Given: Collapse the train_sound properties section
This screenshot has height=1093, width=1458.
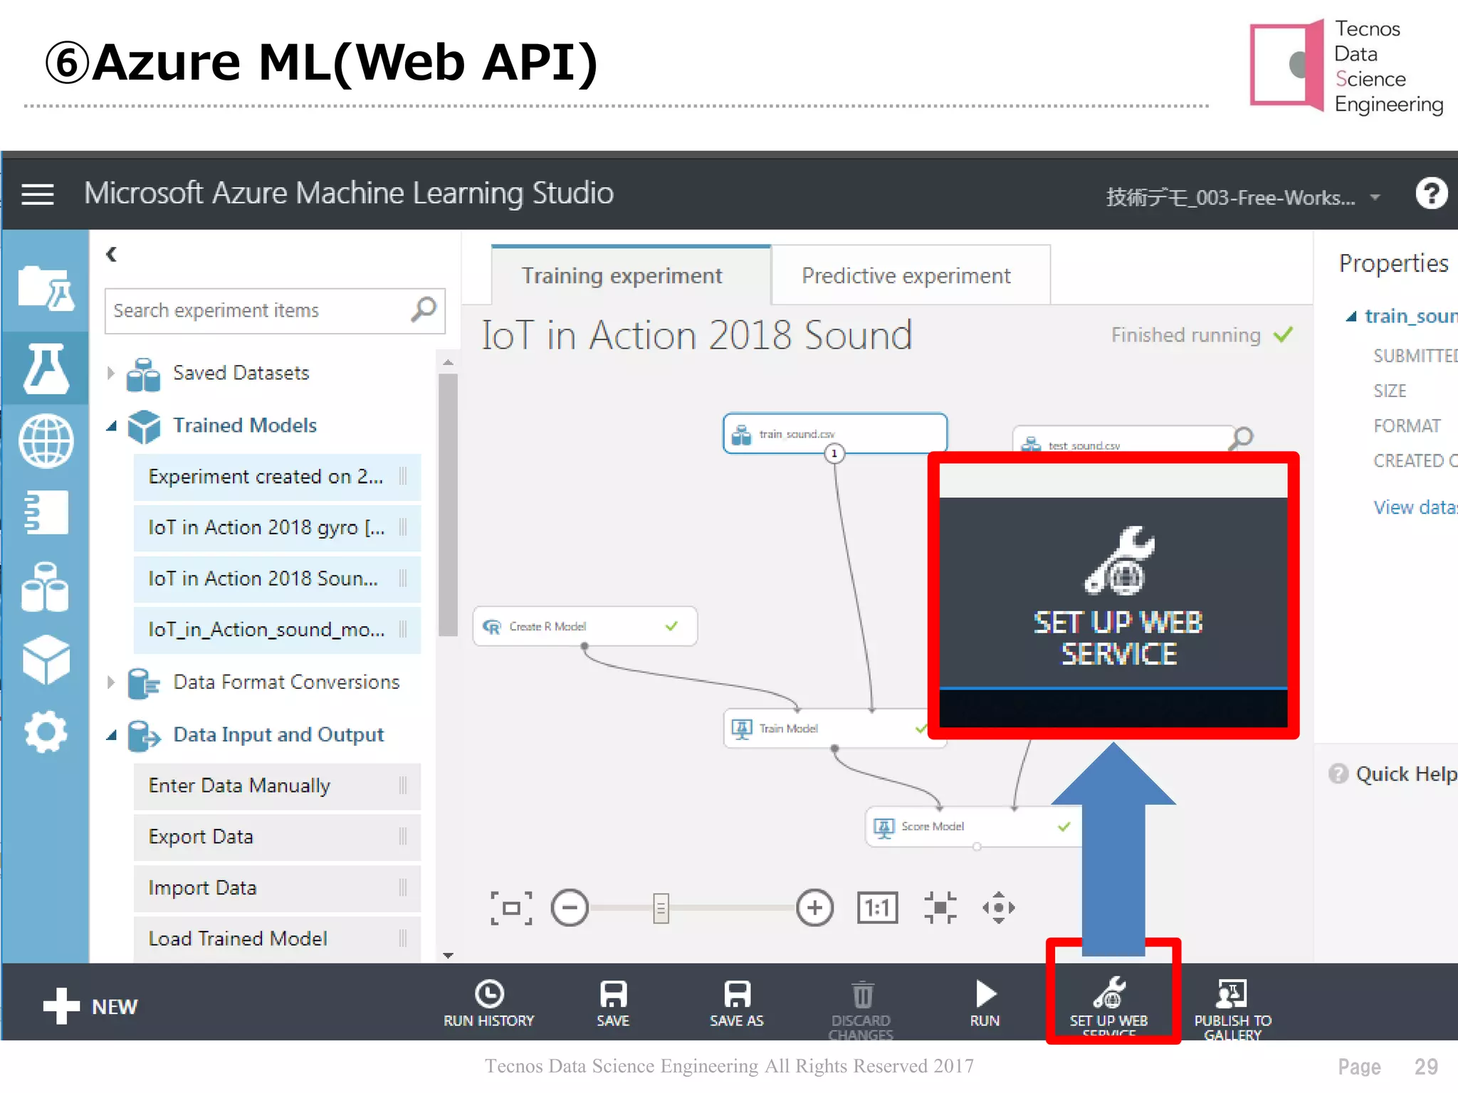Looking at the screenshot, I should 1351,317.
